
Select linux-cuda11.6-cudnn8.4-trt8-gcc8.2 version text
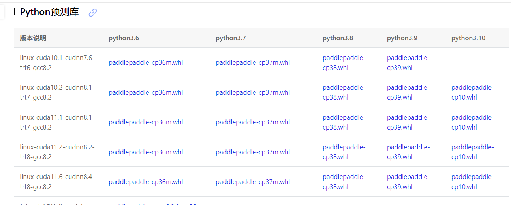click(57, 182)
